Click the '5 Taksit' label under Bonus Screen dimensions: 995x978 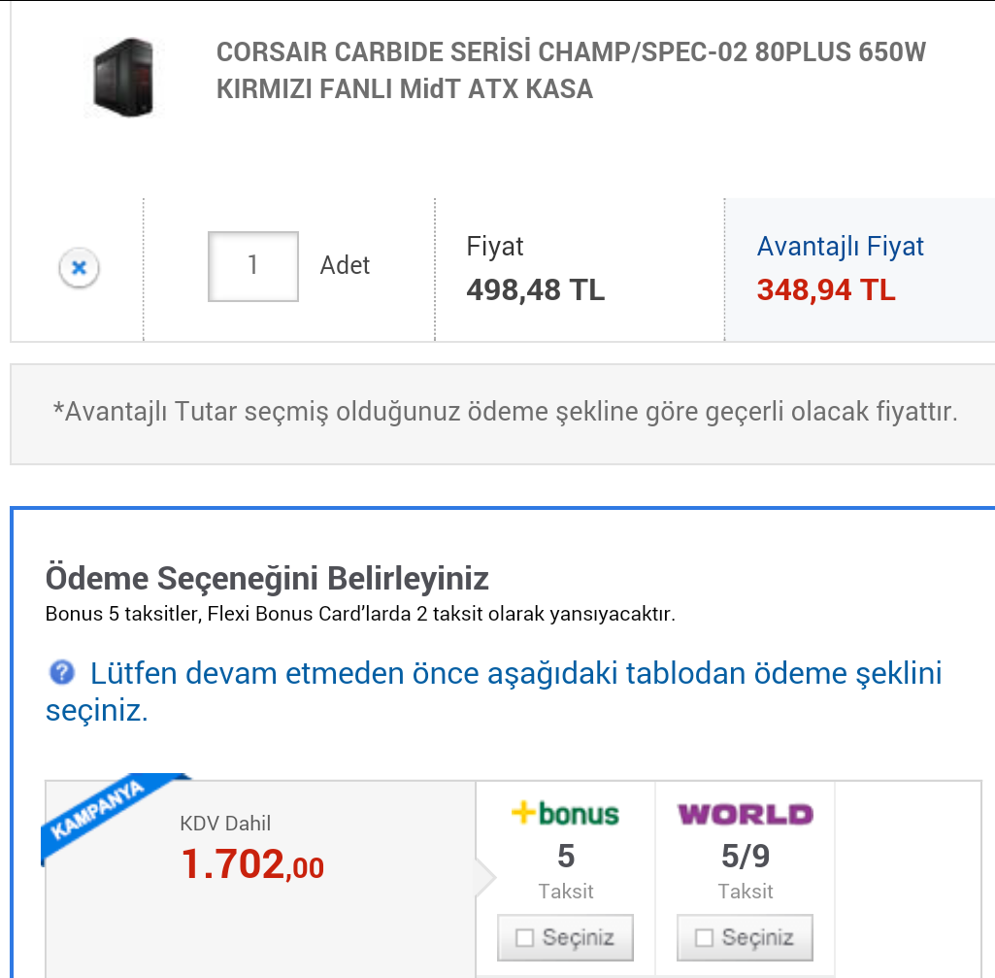566,871
